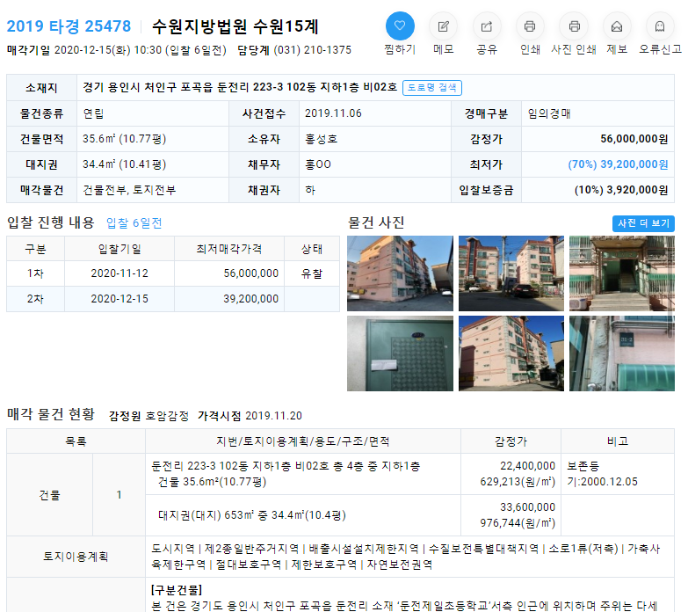Viewport: 688px width, 612px height.
Task: Click the owner name 홍성호
Action: (322, 139)
